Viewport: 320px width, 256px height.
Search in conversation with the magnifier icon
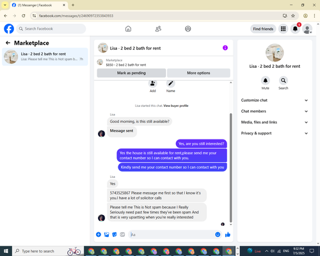pos(284,81)
